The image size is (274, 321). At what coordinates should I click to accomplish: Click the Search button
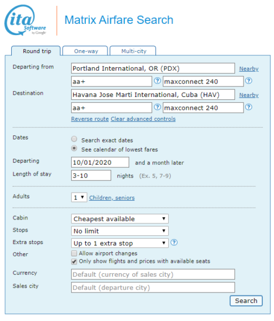246,301
